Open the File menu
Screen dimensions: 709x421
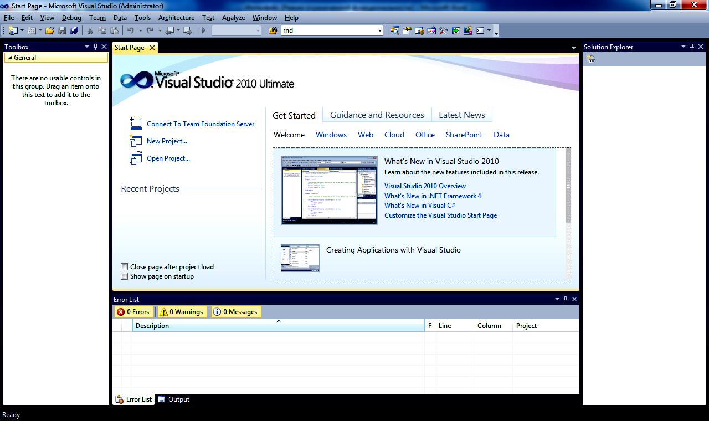coord(9,18)
